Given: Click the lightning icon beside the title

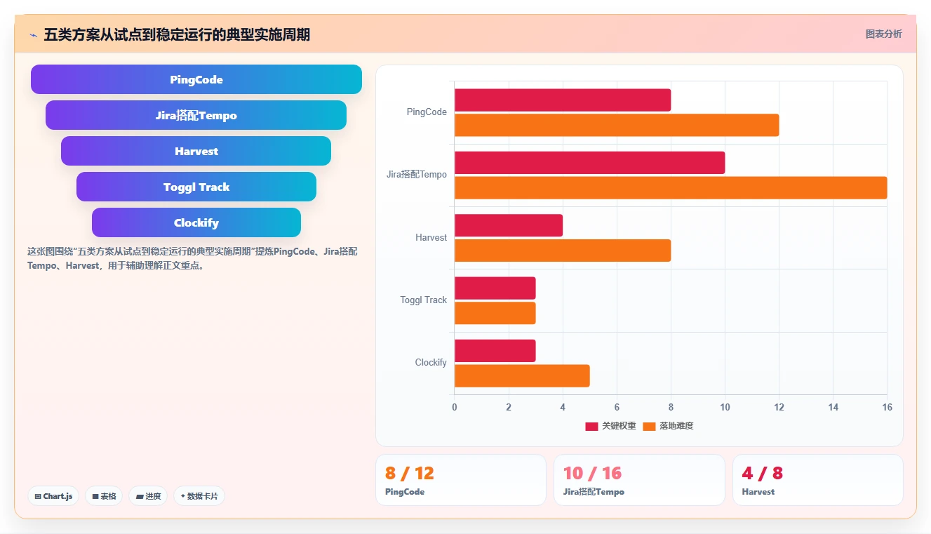Looking at the screenshot, I should pos(33,35).
